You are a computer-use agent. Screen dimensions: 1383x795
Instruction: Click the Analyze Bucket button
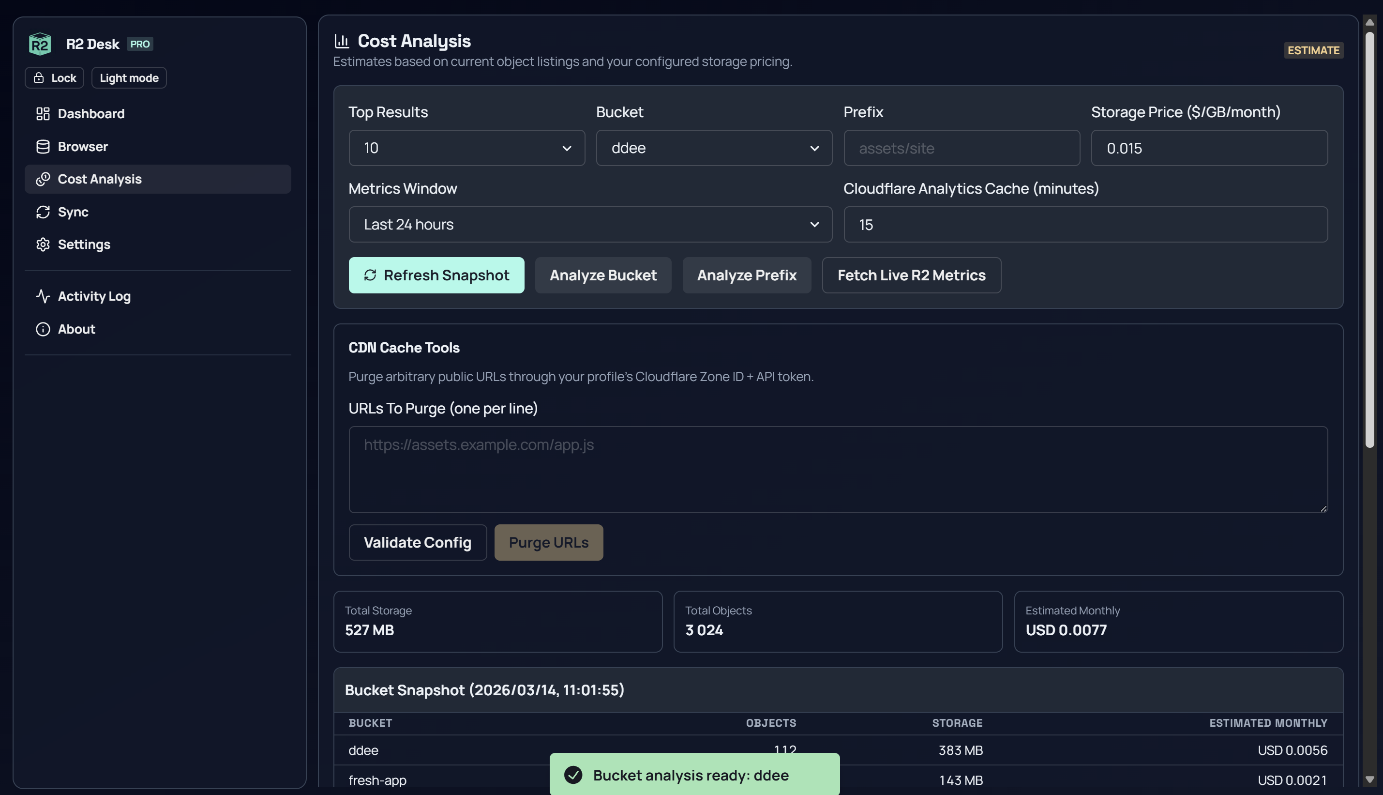tap(603, 275)
